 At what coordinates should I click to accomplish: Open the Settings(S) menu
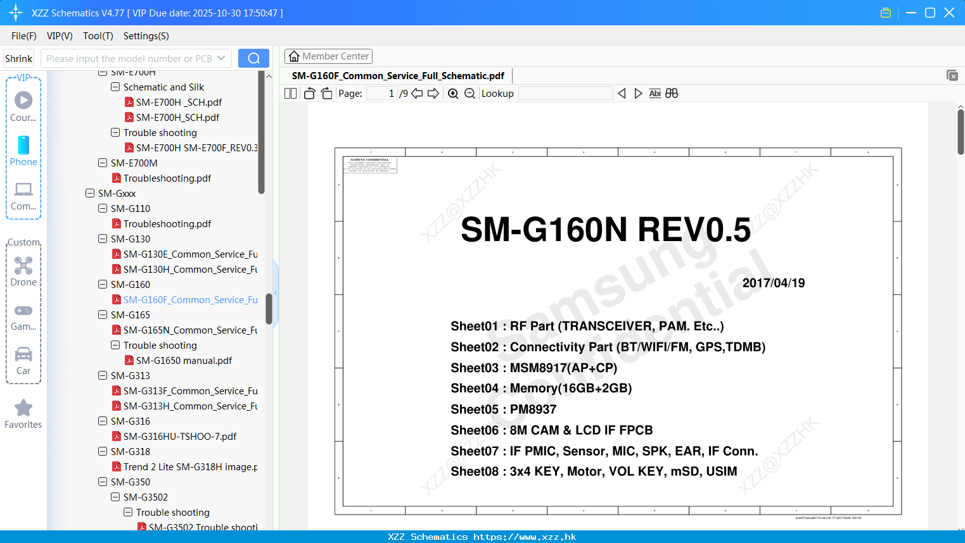pos(146,36)
